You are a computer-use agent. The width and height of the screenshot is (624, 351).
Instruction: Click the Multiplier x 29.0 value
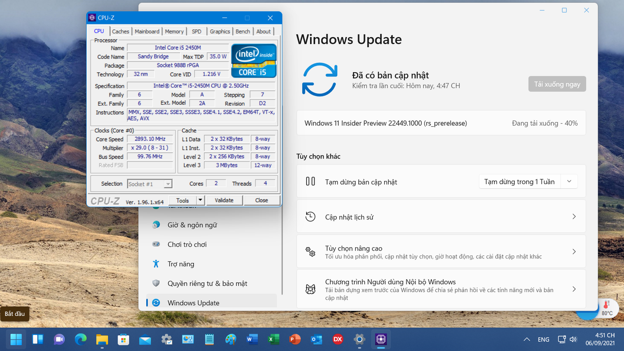point(150,148)
